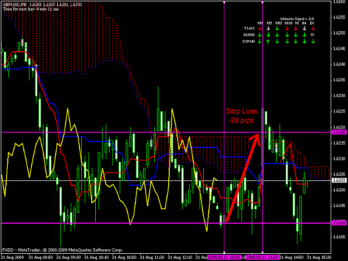The width and height of the screenshot is (348, 261).
Task: Click the FXDD MetaTrader copyright text
Action: (62, 250)
